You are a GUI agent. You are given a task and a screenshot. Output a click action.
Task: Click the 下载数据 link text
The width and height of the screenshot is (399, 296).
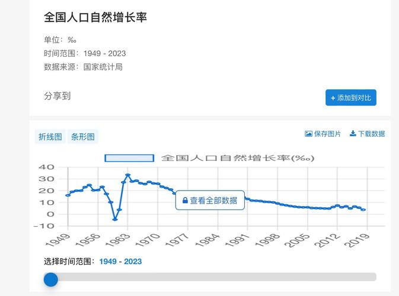[371, 134]
